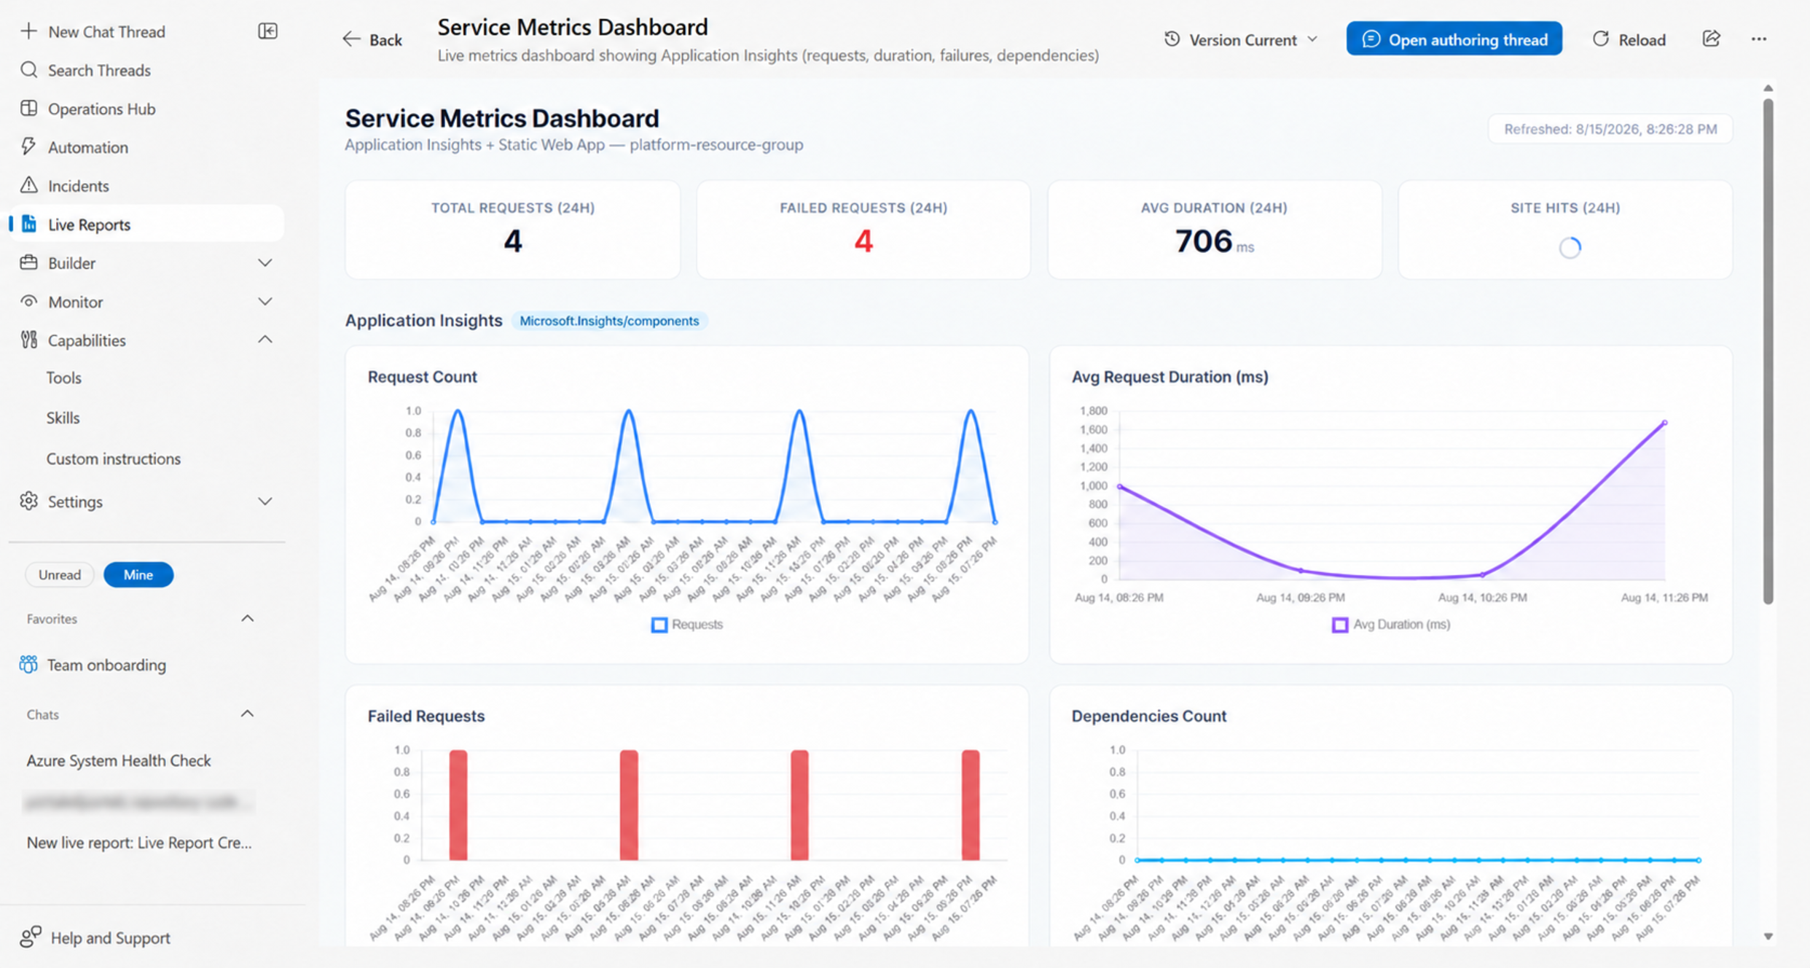Expand the Settings section chevron
1810x968 pixels.
coord(265,502)
